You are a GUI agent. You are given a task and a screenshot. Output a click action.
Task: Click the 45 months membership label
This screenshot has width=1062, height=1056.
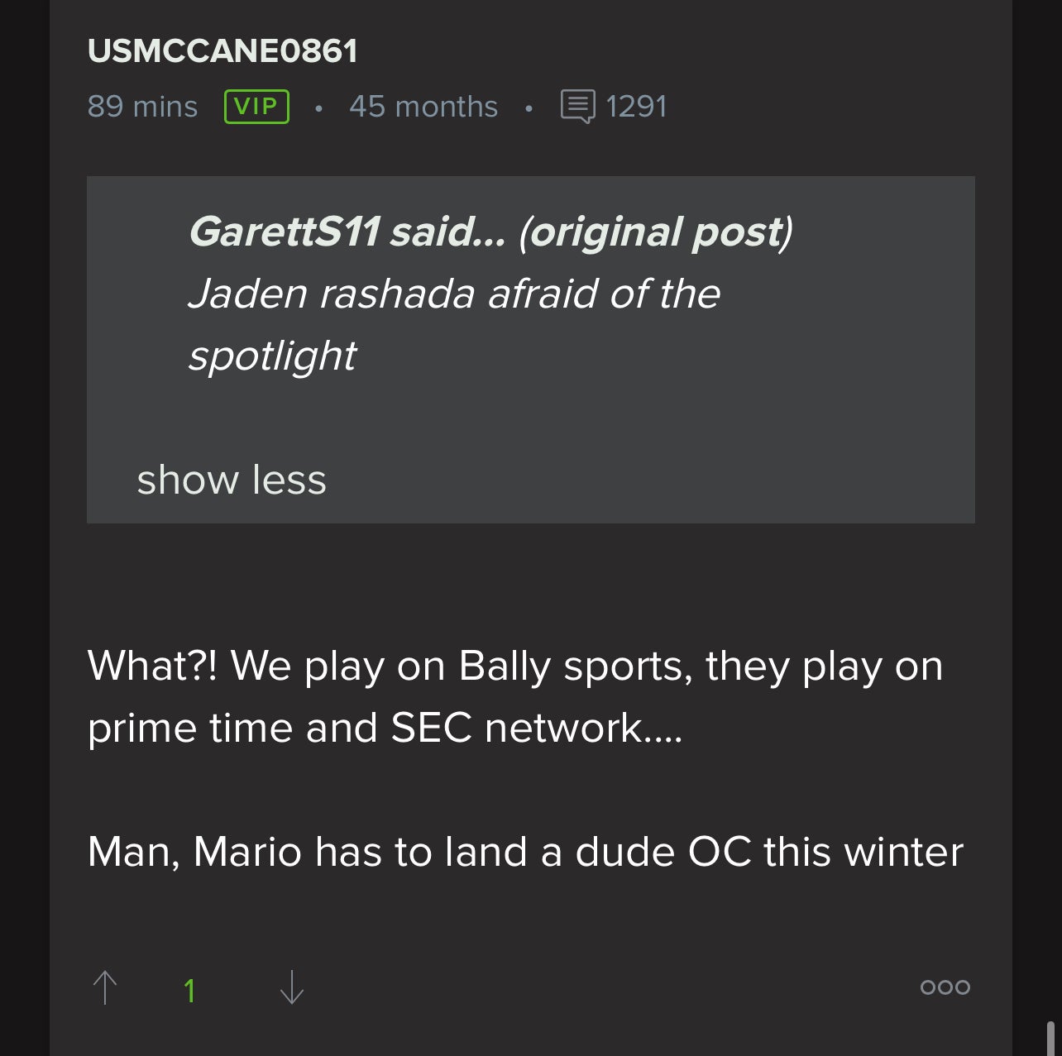click(423, 107)
